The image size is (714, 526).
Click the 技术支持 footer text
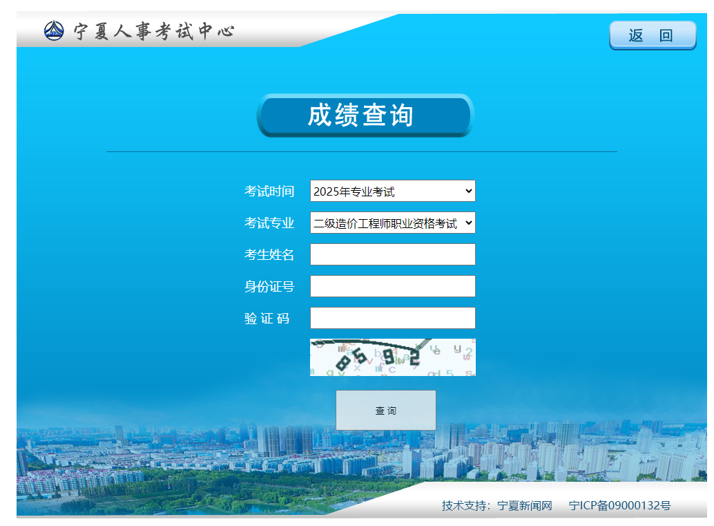point(465,505)
